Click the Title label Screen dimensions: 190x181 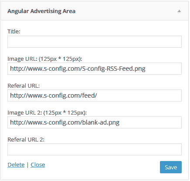coord(14,31)
